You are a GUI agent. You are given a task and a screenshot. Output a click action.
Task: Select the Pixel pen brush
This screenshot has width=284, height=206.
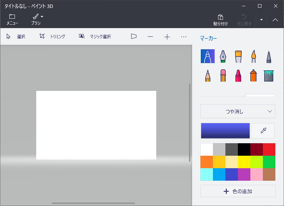pyautogui.click(x=269, y=57)
